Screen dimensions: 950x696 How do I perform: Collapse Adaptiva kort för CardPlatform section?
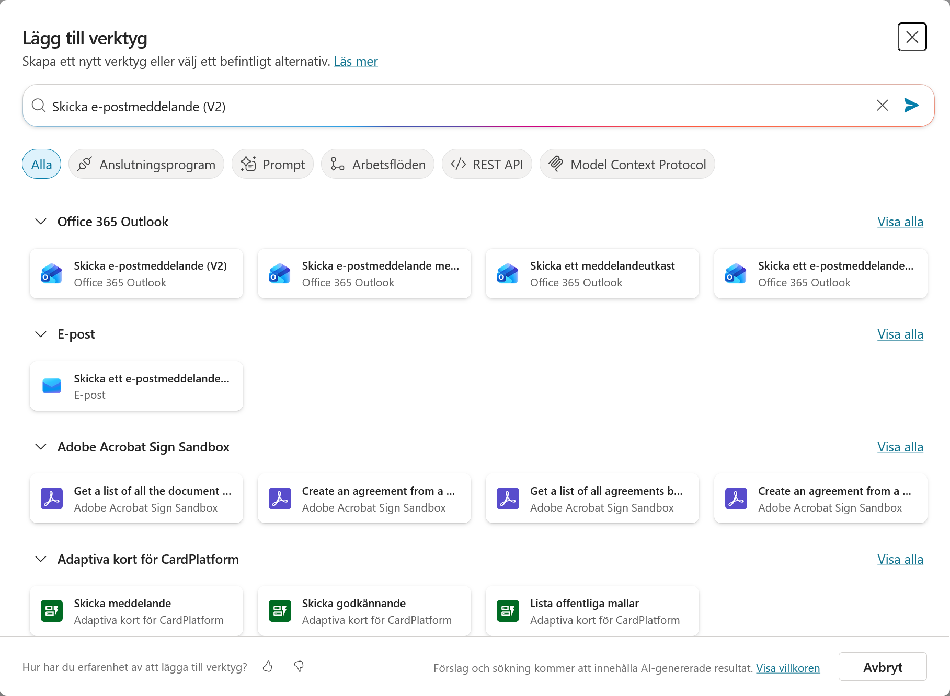coord(41,559)
